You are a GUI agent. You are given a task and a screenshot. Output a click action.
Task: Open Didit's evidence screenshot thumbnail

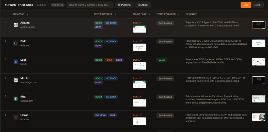pyautogui.click(x=259, y=43)
